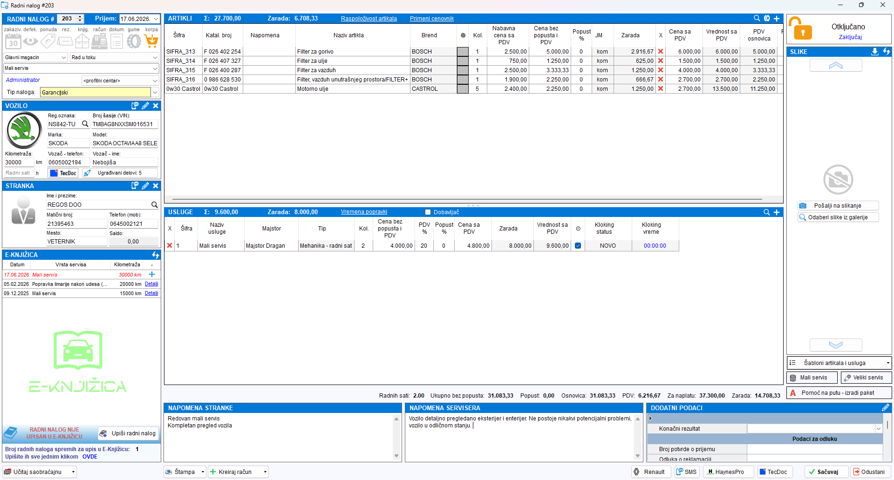Click the Odustani cancel button
Screen dimensions: 894x480
[x=871, y=472]
